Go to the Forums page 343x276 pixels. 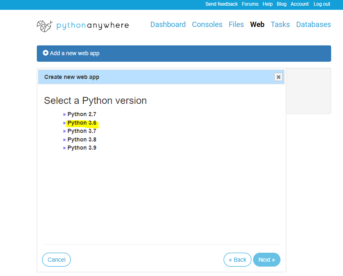pos(250,4)
